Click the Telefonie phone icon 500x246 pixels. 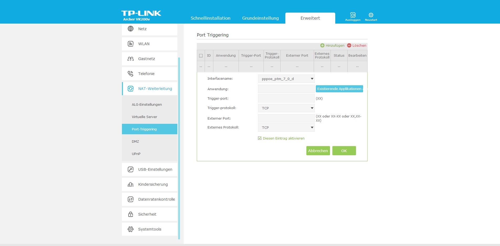pos(131,74)
